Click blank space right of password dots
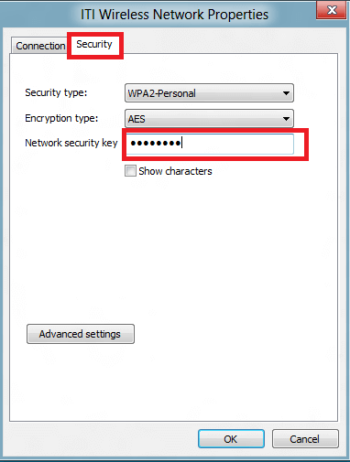Screen dimensions: 350x462 238,144
